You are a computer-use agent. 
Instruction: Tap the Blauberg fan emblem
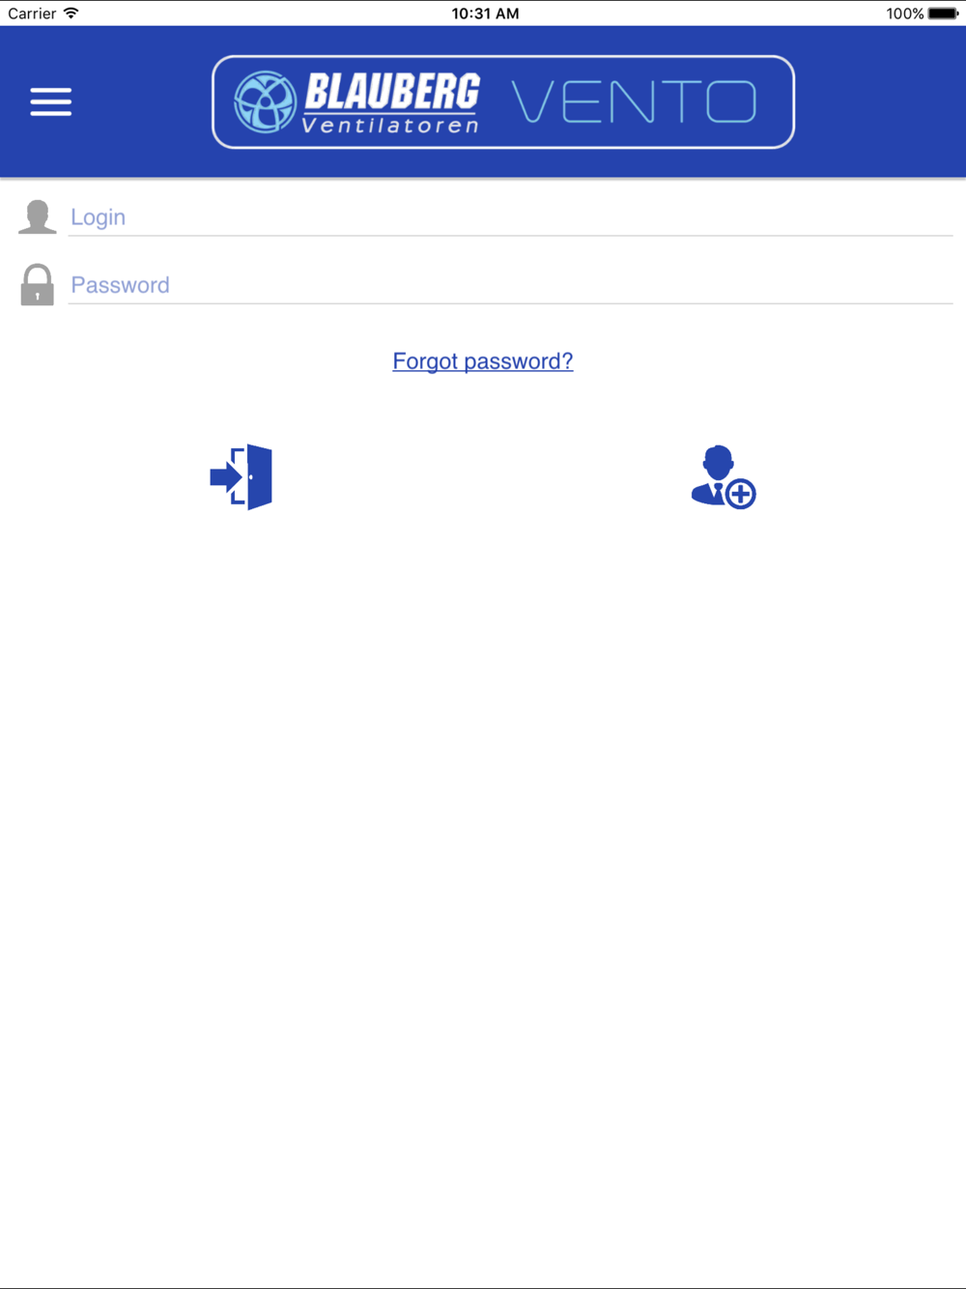265,101
